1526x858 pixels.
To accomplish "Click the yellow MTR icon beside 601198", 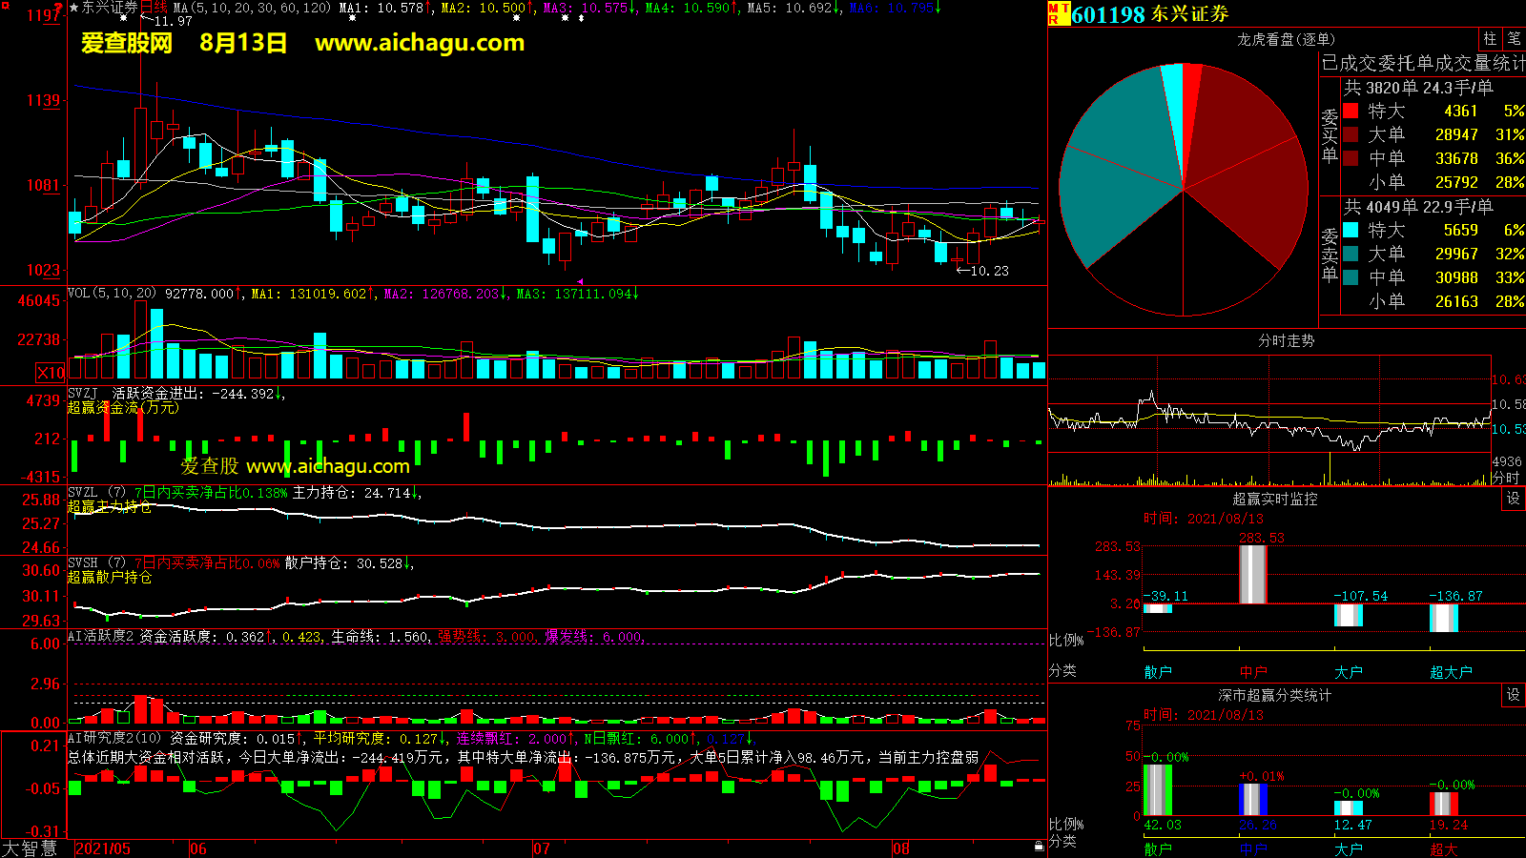I will [1058, 13].
